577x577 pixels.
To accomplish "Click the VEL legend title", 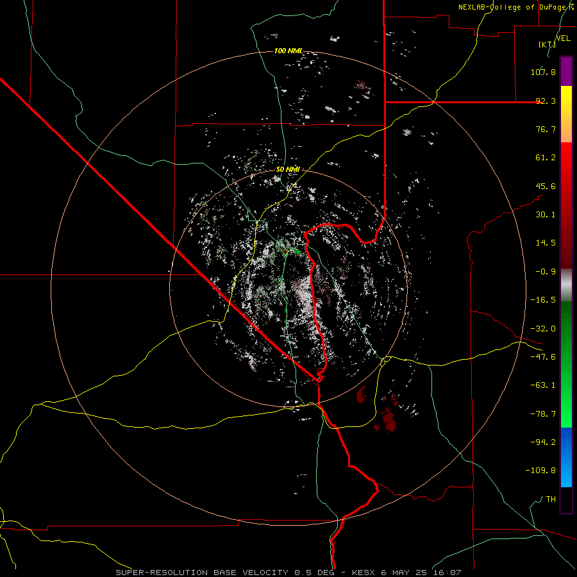I will 563,38.
